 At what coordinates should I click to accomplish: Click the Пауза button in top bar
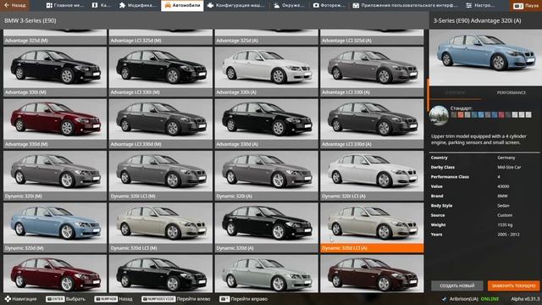(x=526, y=6)
